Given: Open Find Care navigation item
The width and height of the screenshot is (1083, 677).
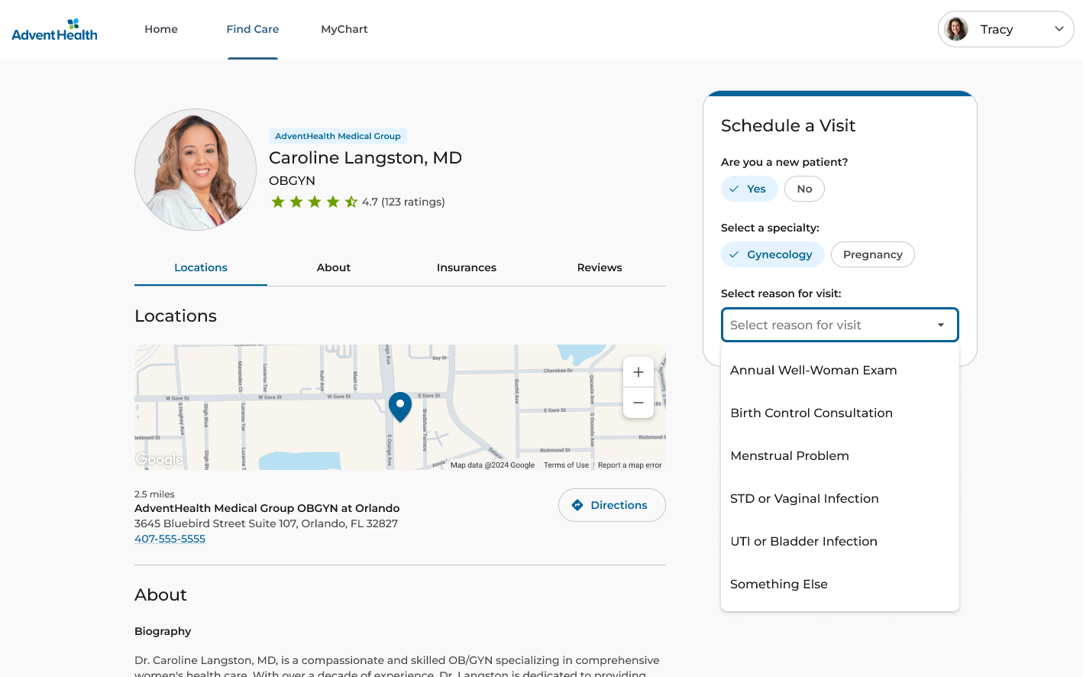Looking at the screenshot, I should click(x=253, y=29).
